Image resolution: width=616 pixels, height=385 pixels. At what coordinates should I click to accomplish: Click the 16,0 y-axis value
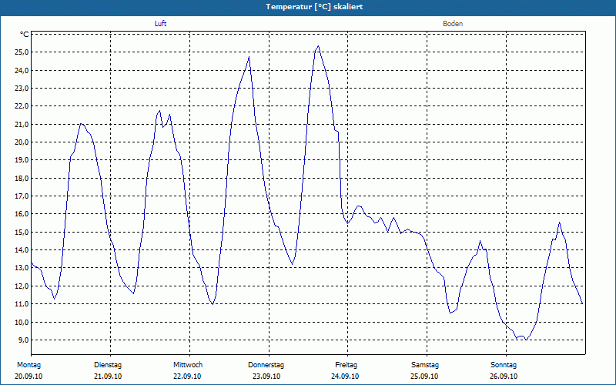(x=22, y=214)
